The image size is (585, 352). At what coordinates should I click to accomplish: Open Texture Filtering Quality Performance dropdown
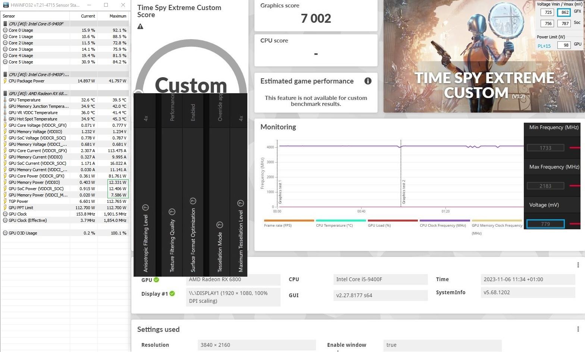point(172,108)
